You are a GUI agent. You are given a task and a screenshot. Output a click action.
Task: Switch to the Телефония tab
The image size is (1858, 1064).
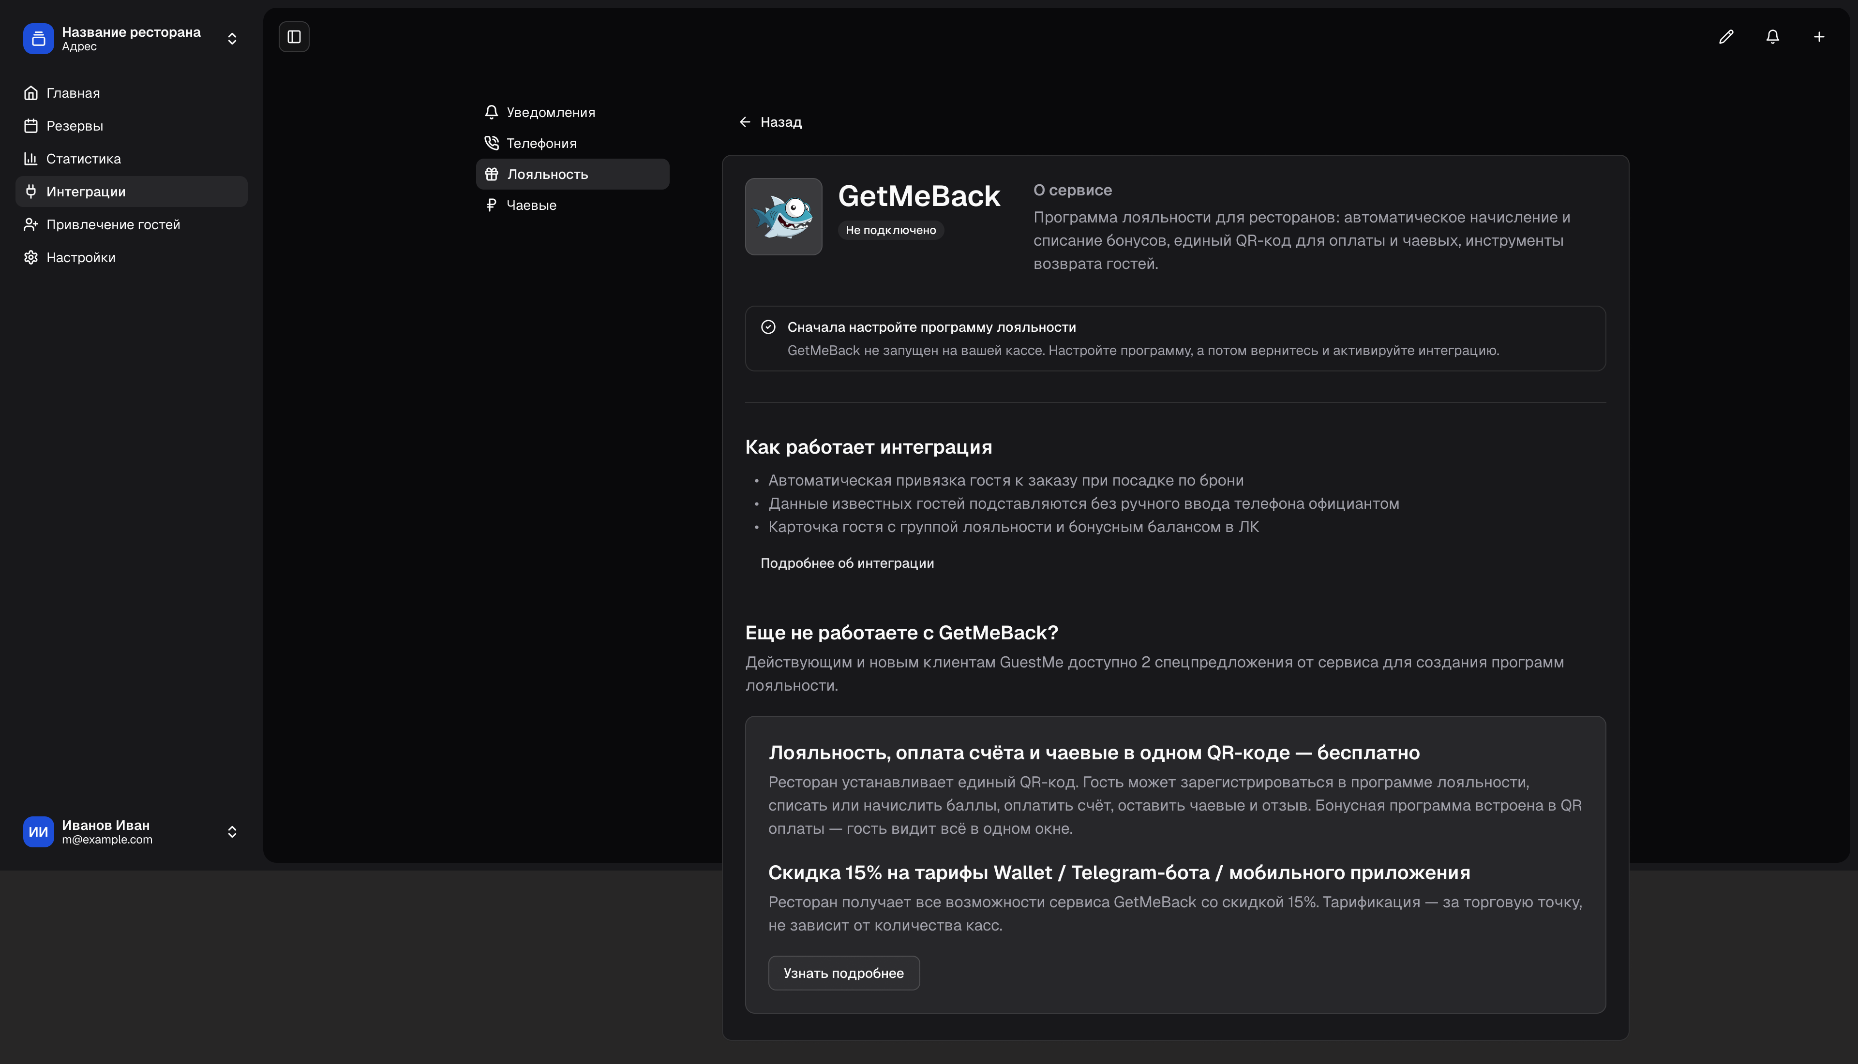(x=572, y=143)
